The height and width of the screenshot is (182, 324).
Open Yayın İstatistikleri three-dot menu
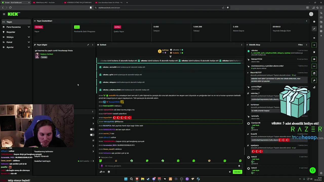click(307, 21)
